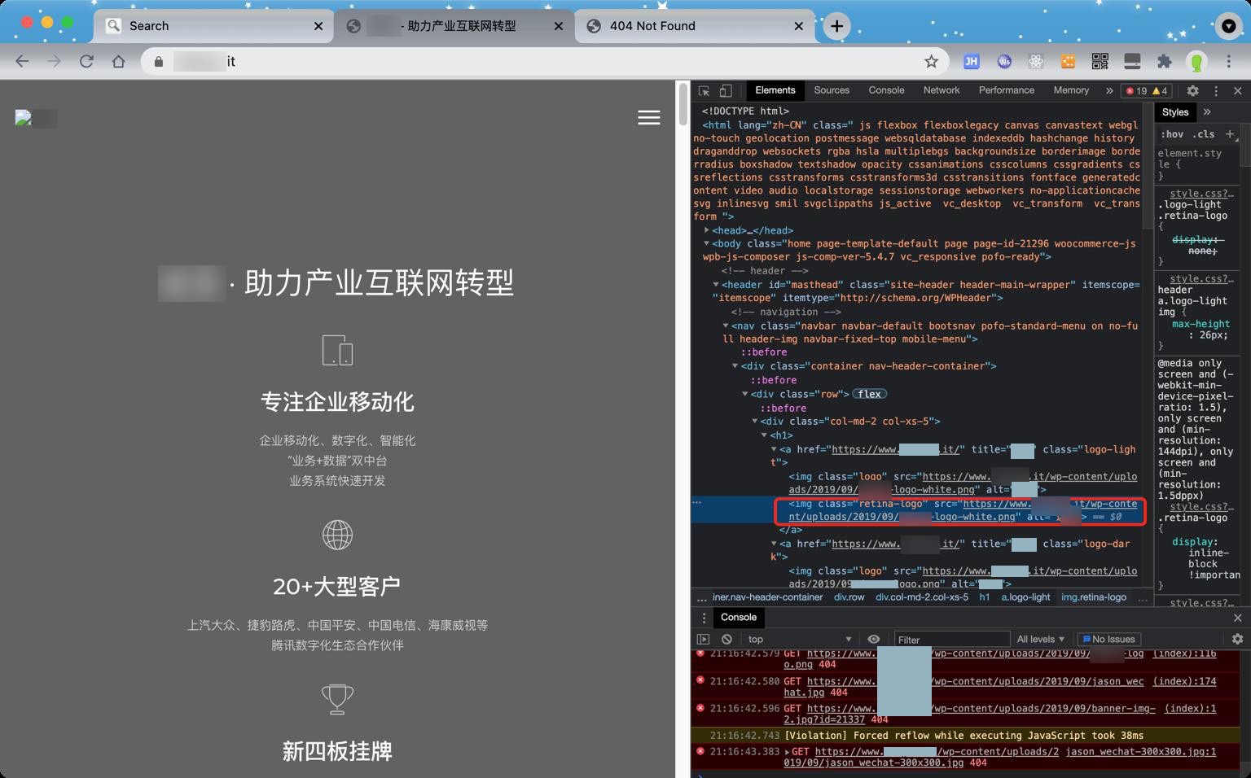1251x778 pixels.
Task: Switch to the Sources panel
Action: click(x=832, y=90)
